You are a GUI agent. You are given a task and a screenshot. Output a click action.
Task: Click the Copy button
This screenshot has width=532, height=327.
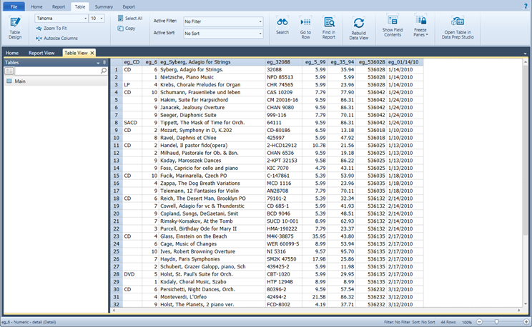[x=125, y=29]
